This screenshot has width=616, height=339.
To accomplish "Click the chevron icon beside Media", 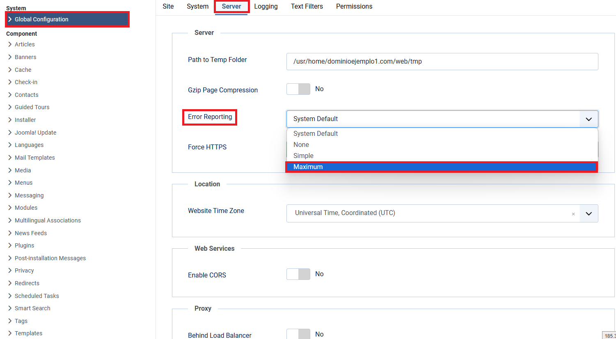I will [10, 170].
